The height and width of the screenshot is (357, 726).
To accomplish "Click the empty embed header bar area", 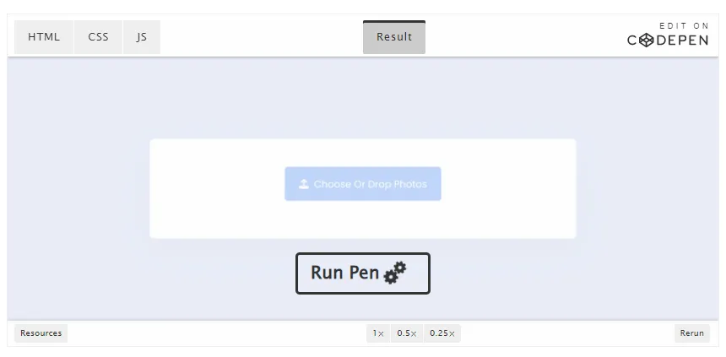I will 262,37.
